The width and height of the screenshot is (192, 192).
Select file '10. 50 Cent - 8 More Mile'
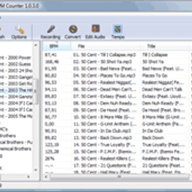pyautogui.click(x=104, y=117)
